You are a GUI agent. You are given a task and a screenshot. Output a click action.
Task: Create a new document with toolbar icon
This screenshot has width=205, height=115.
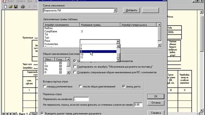click(5, 7)
